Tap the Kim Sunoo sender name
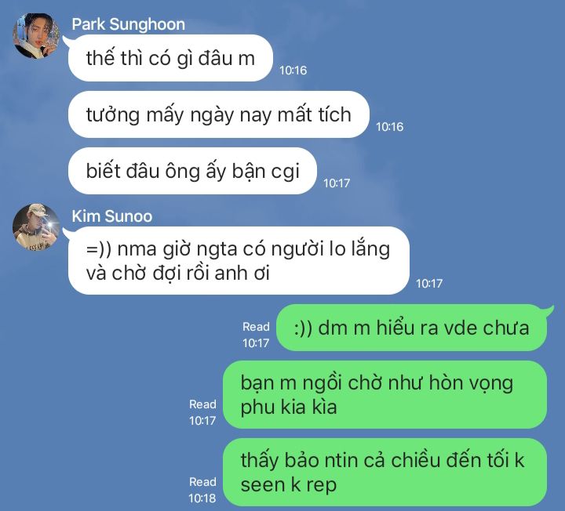The width and height of the screenshot is (565, 511). [x=112, y=216]
